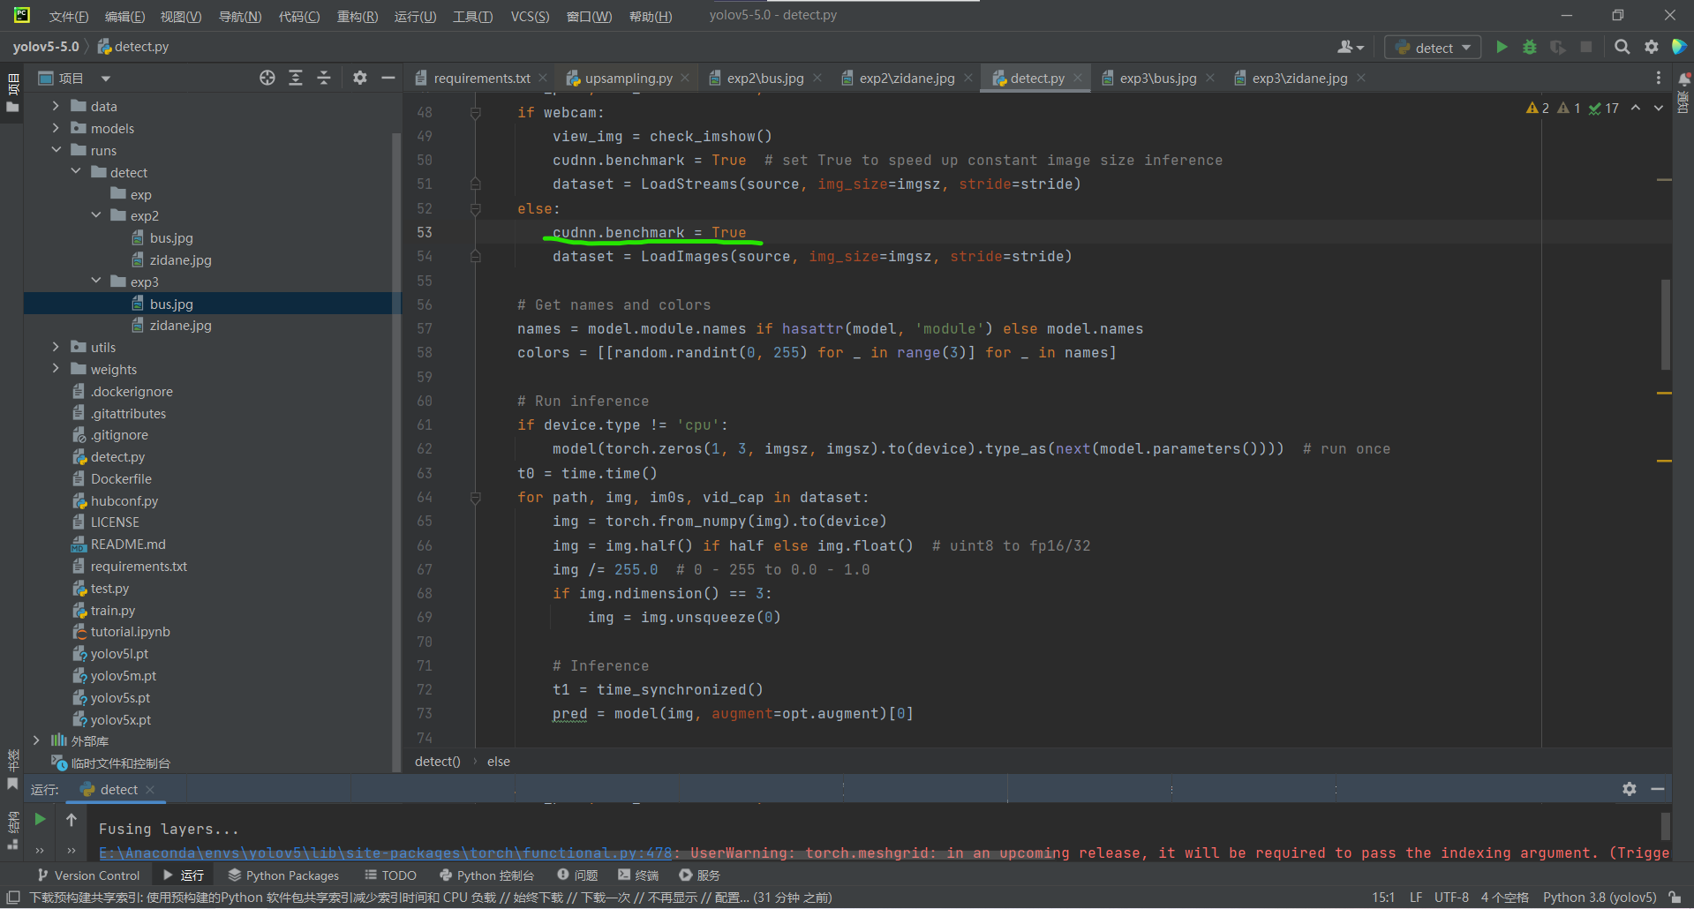Image resolution: width=1694 pixels, height=909 pixels.
Task: Open Python Packages tool window
Action: click(283, 875)
